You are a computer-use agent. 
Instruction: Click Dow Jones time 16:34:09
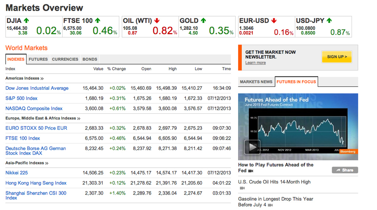222,88
